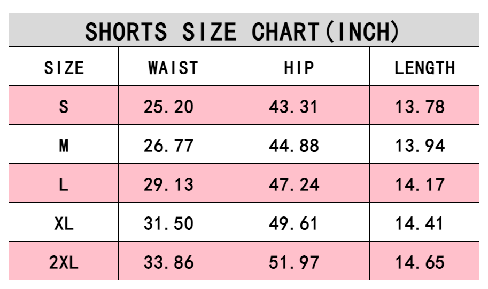Select the size L cell
Image resolution: width=488 pixels, height=289 pixels.
pyautogui.click(x=64, y=184)
